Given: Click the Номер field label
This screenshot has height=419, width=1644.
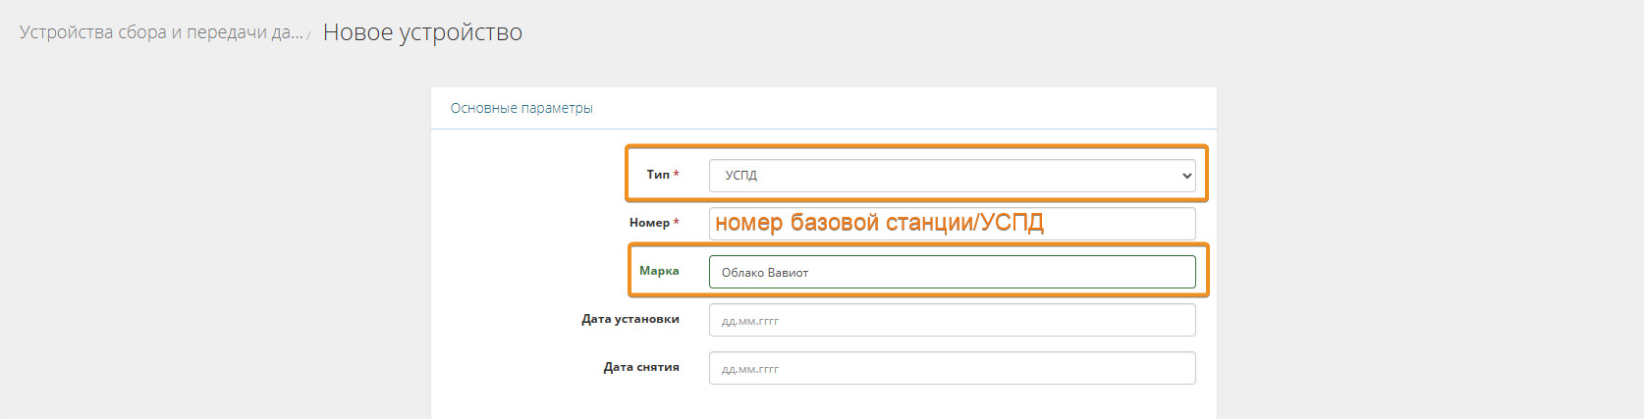Looking at the screenshot, I should 649,223.
